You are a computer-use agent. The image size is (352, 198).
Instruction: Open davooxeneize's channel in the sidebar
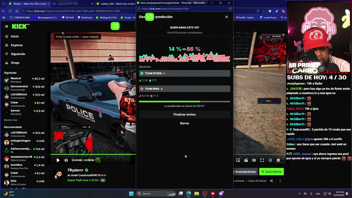24,88
